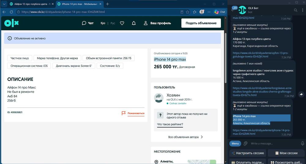Open Ваш профиль menu
This screenshot has width=306, height=164.
point(157,23)
